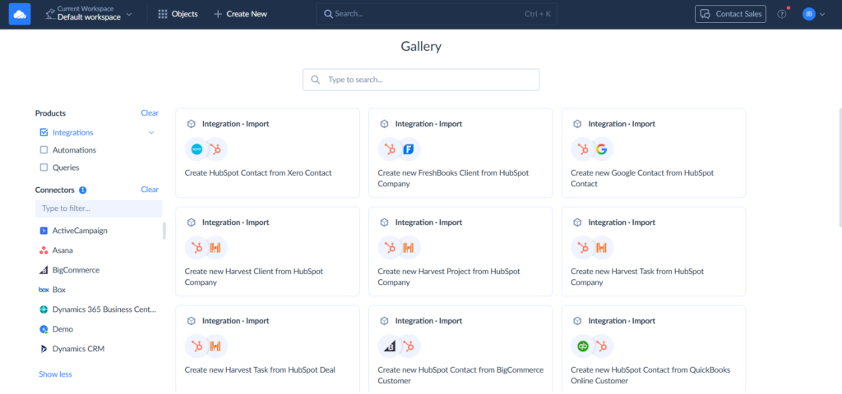
Task: Check the Queries checkbox
Action: [44, 167]
